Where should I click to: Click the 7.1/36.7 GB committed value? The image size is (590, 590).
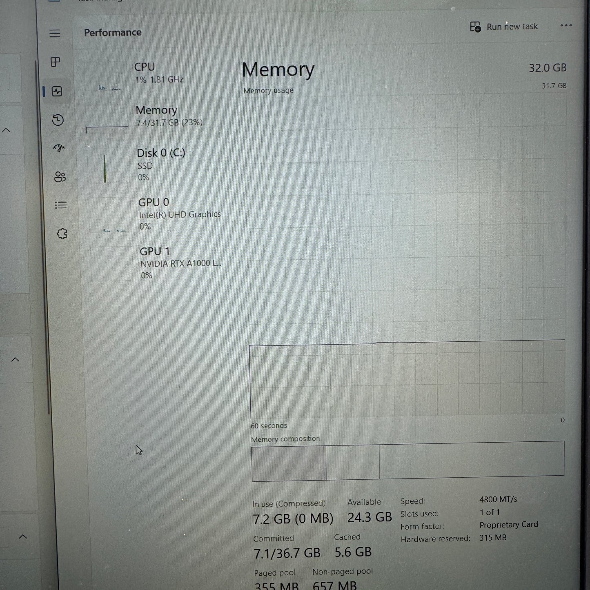point(287,553)
